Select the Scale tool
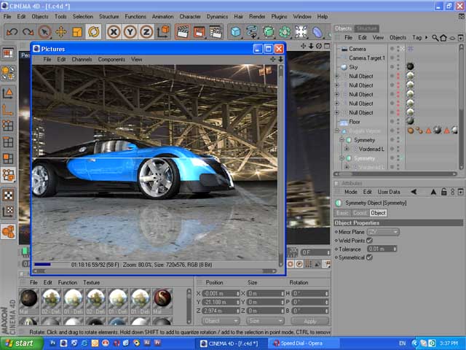 77,31
